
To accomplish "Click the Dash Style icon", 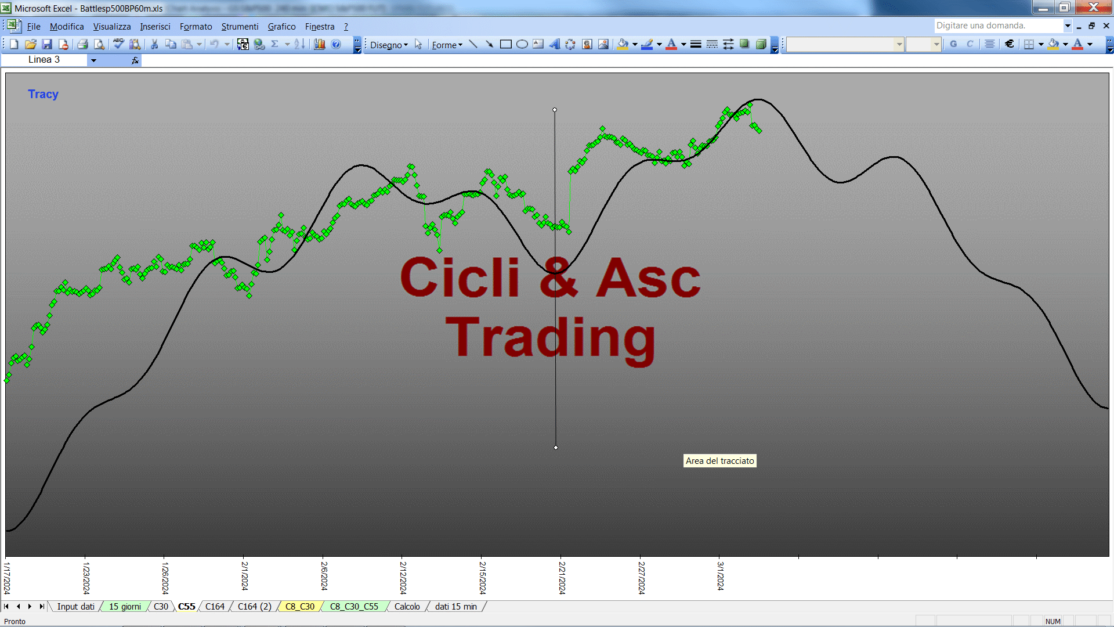I will click(712, 44).
